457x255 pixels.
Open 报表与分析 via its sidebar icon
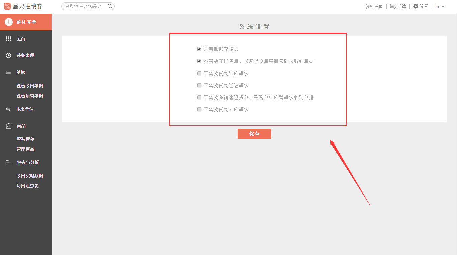(8, 162)
